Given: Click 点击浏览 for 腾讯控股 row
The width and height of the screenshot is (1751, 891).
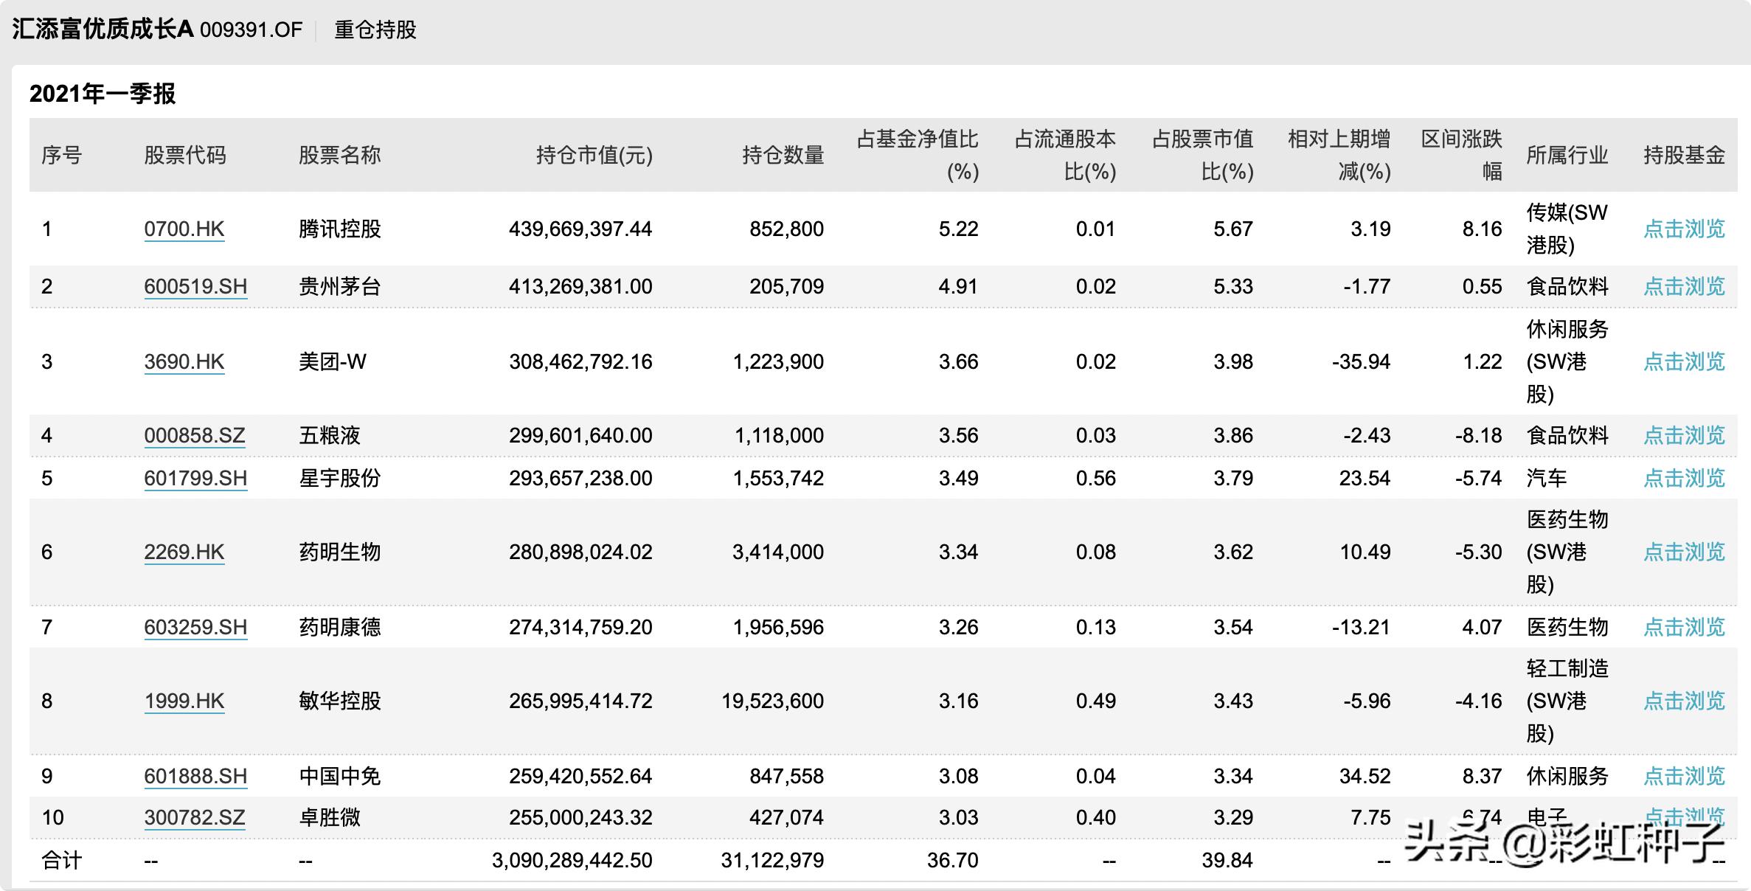Looking at the screenshot, I should point(1684,229).
